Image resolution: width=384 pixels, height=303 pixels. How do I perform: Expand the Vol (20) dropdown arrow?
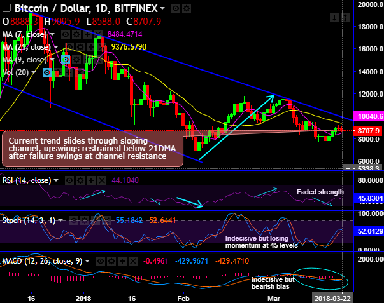click(x=34, y=72)
